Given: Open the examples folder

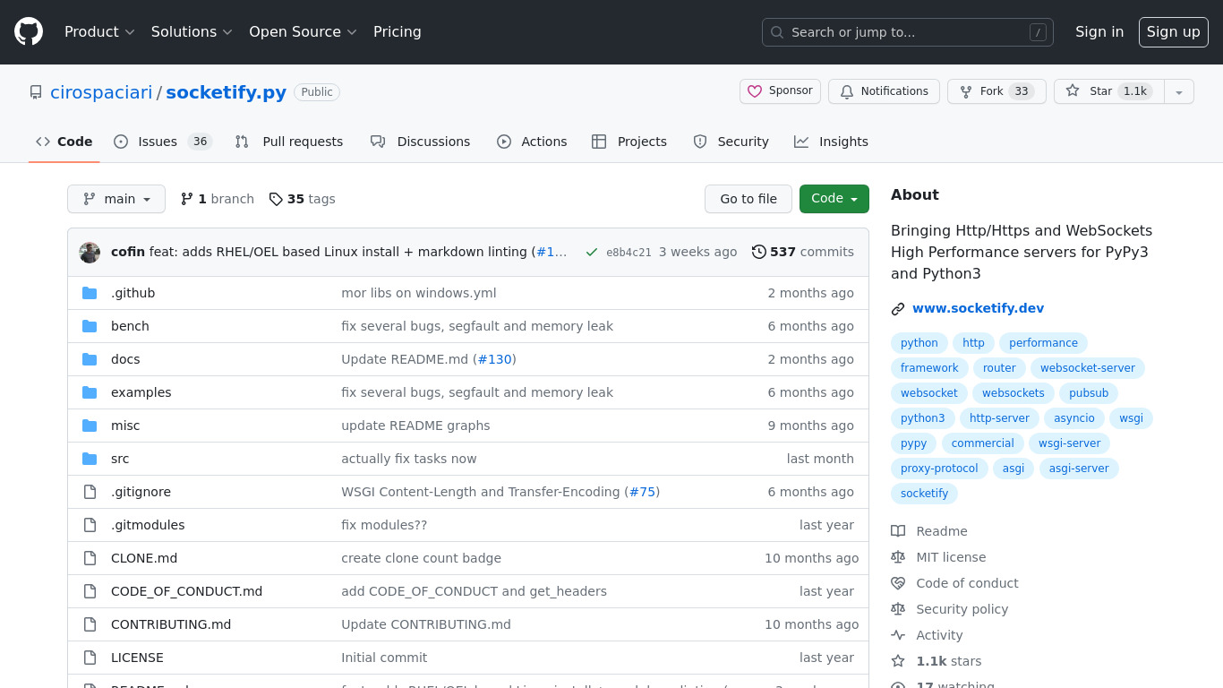Looking at the screenshot, I should (141, 392).
